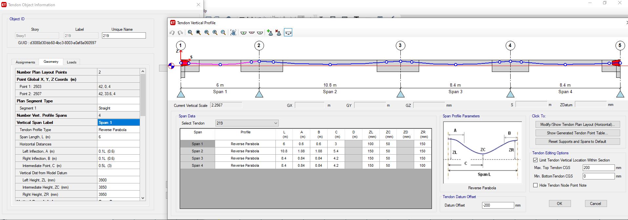Click the Datum Offset input field
Viewport: 628px width, 220px height.
498,205
